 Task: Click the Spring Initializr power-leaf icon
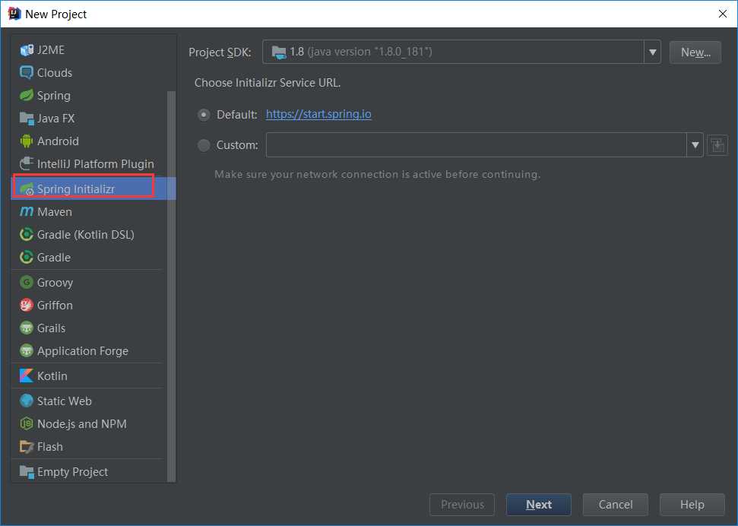[27, 189]
